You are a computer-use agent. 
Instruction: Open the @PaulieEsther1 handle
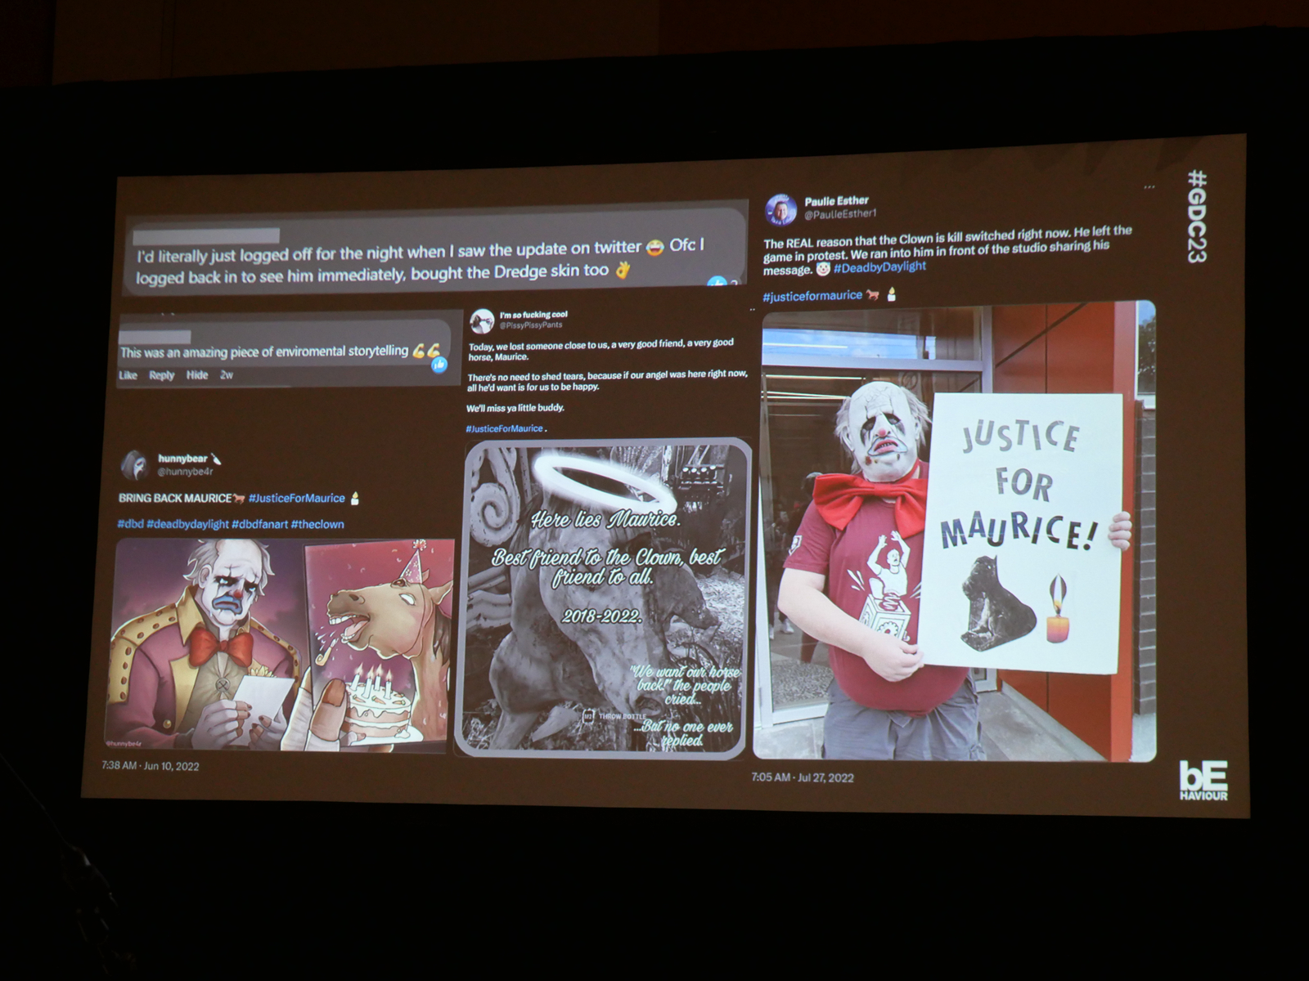[x=840, y=214]
